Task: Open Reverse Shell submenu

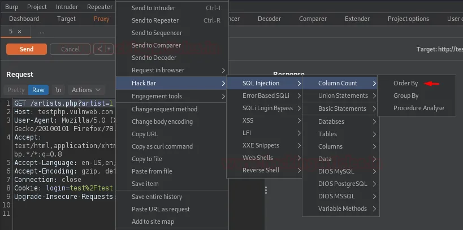Action: tap(261, 170)
